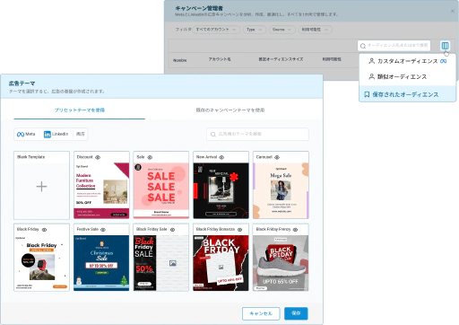Image resolution: width=459 pixels, height=325 pixels.
Task: Close the campaign manager panel
Action: click(x=453, y=11)
